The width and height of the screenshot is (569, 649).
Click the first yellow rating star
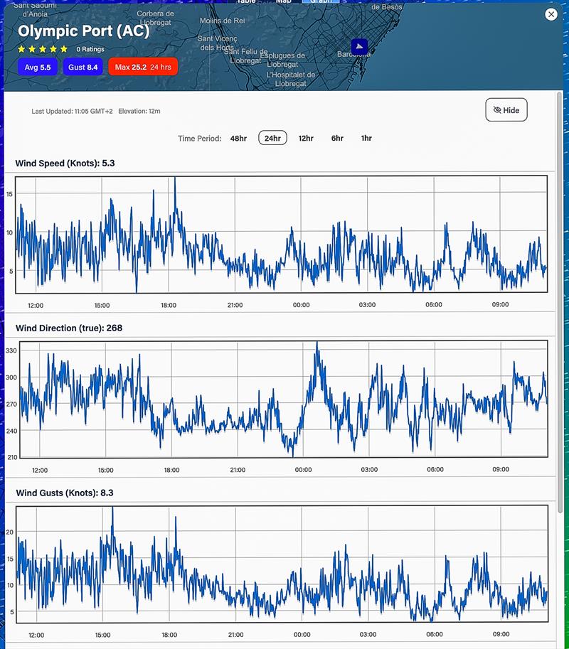pos(21,49)
